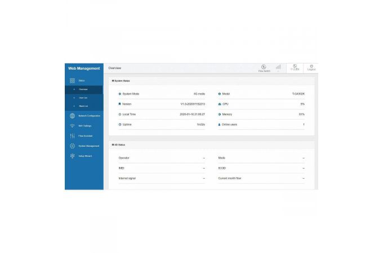Click the Flow Assistant sliders icon
383x253 pixels.
[x=72, y=136]
